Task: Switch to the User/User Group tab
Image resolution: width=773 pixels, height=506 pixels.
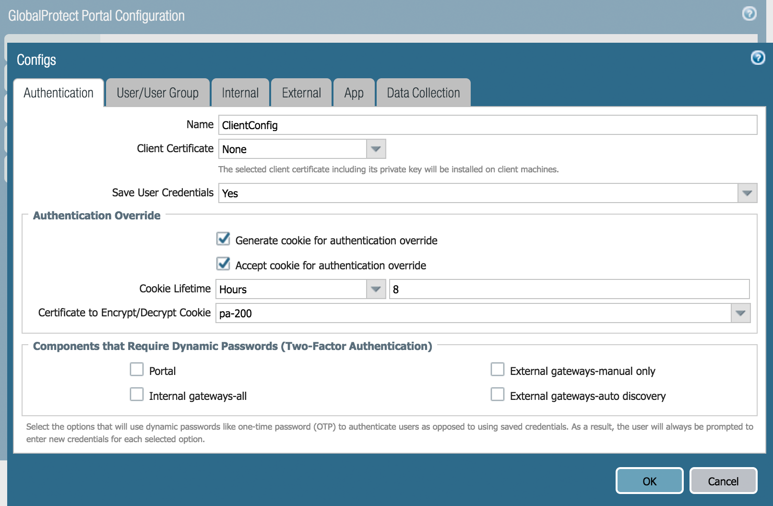Action: [x=157, y=92]
